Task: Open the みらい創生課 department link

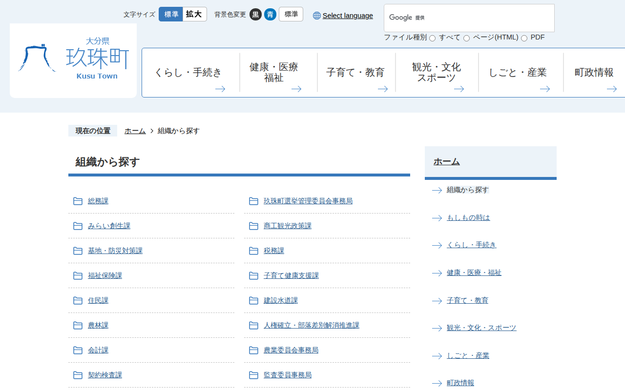Action: 109,226
